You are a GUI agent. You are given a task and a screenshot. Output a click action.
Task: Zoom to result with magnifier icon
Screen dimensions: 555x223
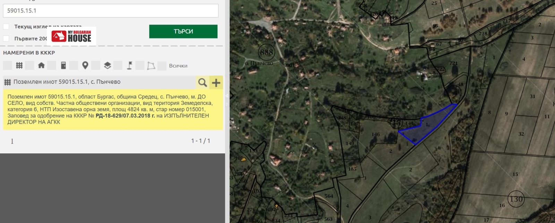[x=202, y=82]
